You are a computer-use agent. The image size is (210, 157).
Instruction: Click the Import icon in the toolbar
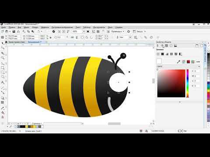coord(59,31)
